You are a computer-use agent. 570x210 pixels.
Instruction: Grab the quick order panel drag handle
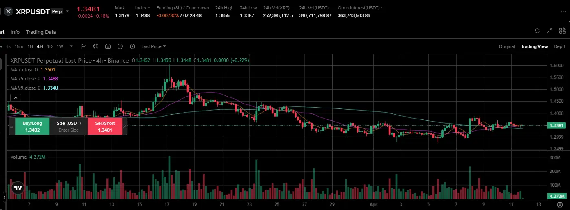(12, 126)
